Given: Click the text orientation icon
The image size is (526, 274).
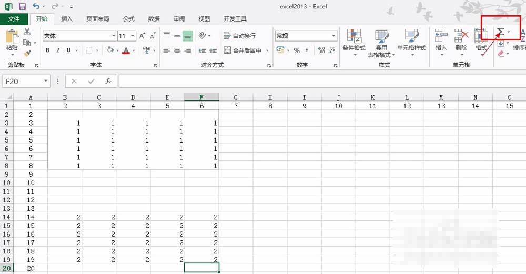Looking at the screenshot, I should coord(203,36).
